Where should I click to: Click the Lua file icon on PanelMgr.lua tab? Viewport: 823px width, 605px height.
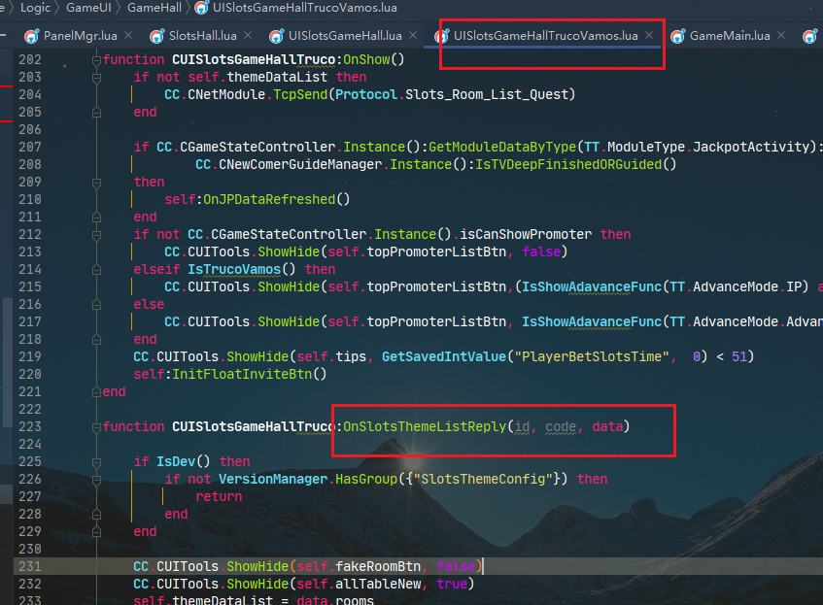32,36
